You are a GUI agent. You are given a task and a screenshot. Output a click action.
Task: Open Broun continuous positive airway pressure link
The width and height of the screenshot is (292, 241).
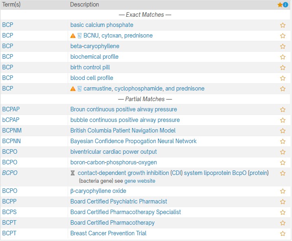click(x=124, y=109)
